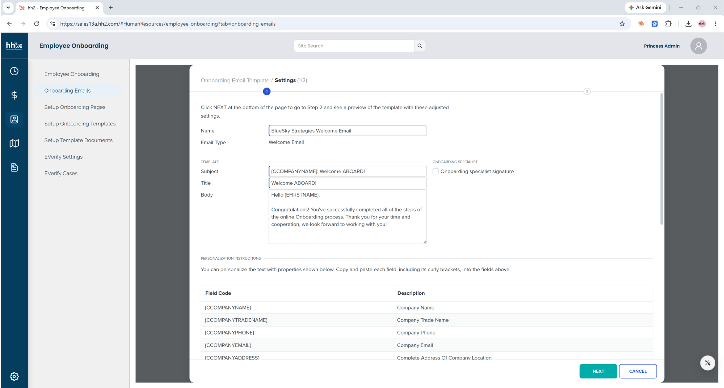Open browser downloads
The width and height of the screenshot is (724, 388).
688,24
